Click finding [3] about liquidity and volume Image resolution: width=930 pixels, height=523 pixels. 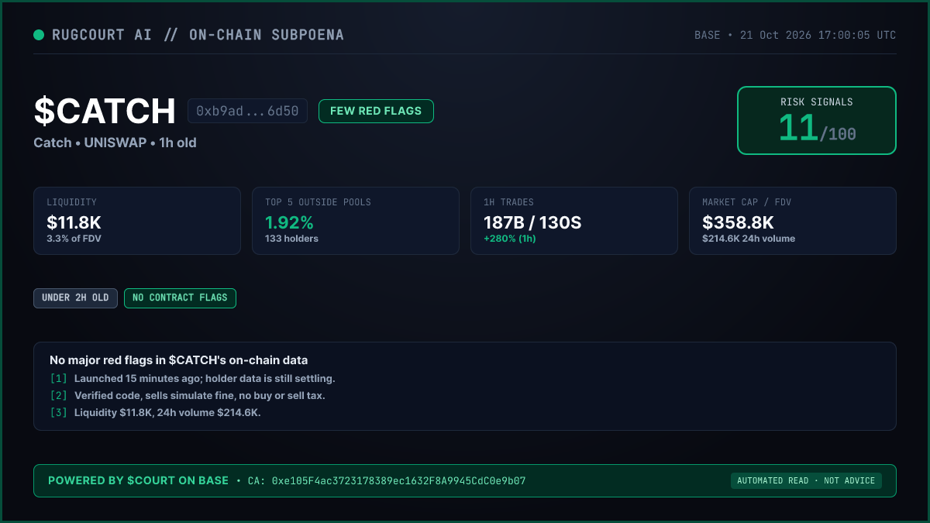[x=155, y=413]
